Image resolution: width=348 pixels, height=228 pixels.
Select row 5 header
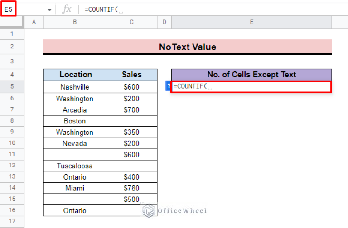point(12,87)
